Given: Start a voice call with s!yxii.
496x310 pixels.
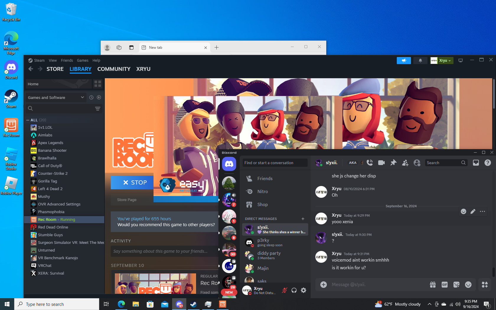Looking at the screenshot, I should pyautogui.click(x=370, y=163).
